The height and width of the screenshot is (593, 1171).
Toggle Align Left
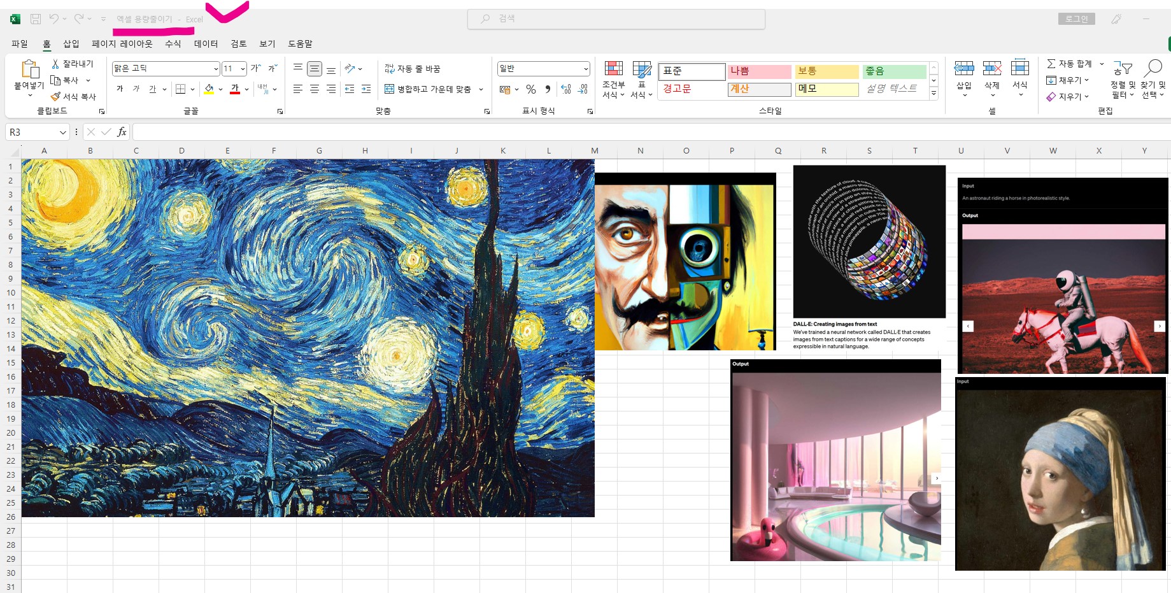coord(298,89)
